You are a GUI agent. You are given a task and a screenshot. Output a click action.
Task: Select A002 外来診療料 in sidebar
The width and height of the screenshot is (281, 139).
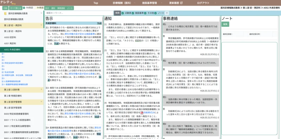click(22, 50)
